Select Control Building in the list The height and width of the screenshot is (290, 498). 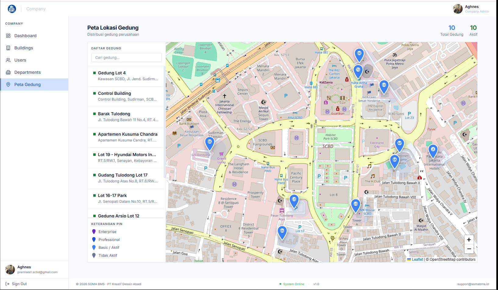click(x=126, y=97)
